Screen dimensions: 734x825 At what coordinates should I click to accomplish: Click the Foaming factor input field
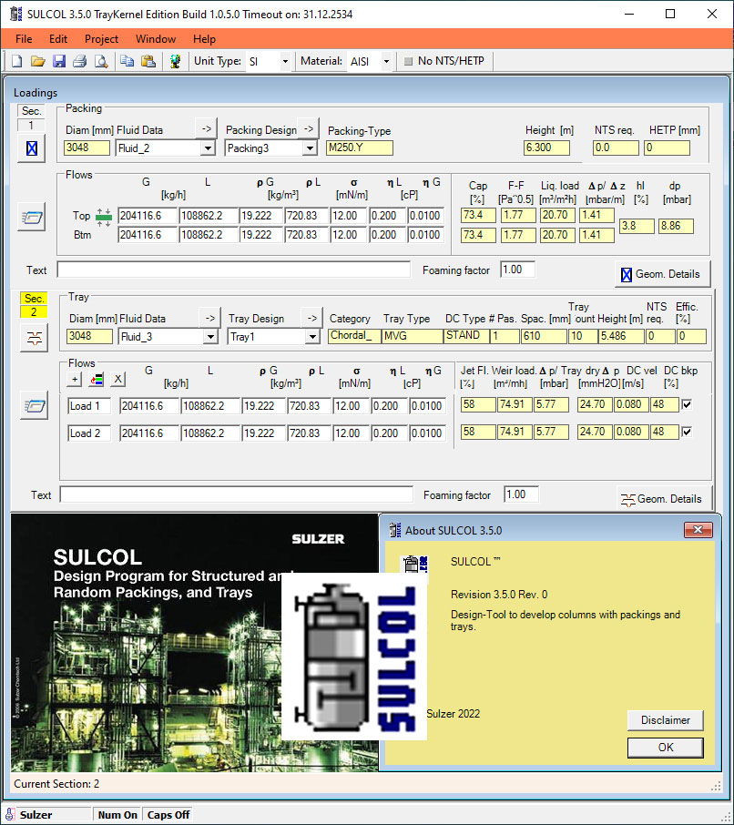pyautogui.click(x=517, y=269)
